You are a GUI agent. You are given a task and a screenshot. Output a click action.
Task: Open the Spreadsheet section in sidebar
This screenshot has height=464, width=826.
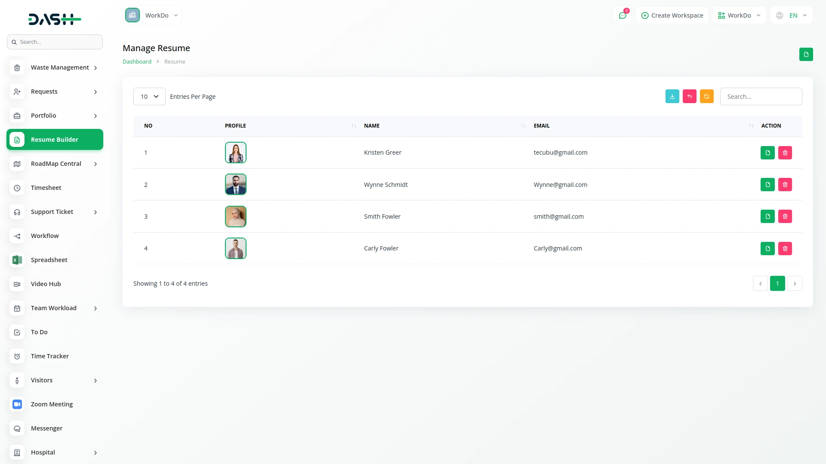49,259
